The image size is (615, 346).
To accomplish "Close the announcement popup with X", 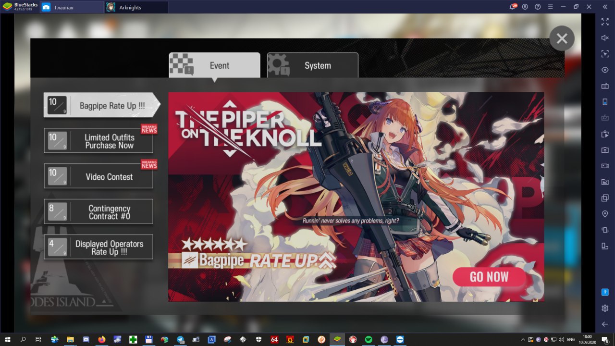I will 562,38.
